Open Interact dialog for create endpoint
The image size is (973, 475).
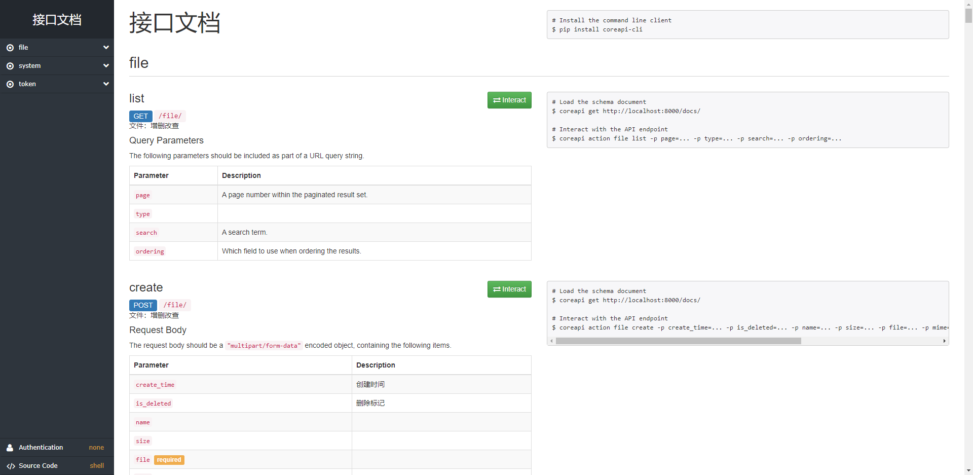click(x=509, y=289)
